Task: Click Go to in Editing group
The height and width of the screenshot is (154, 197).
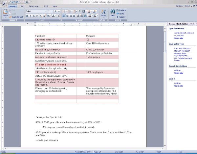Action: point(120,13)
